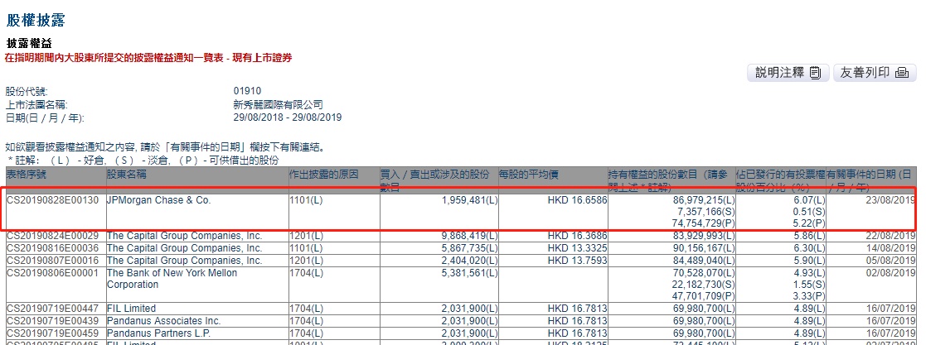Click lending pool 74,754,729(P)
The image size is (926, 345).
point(705,223)
